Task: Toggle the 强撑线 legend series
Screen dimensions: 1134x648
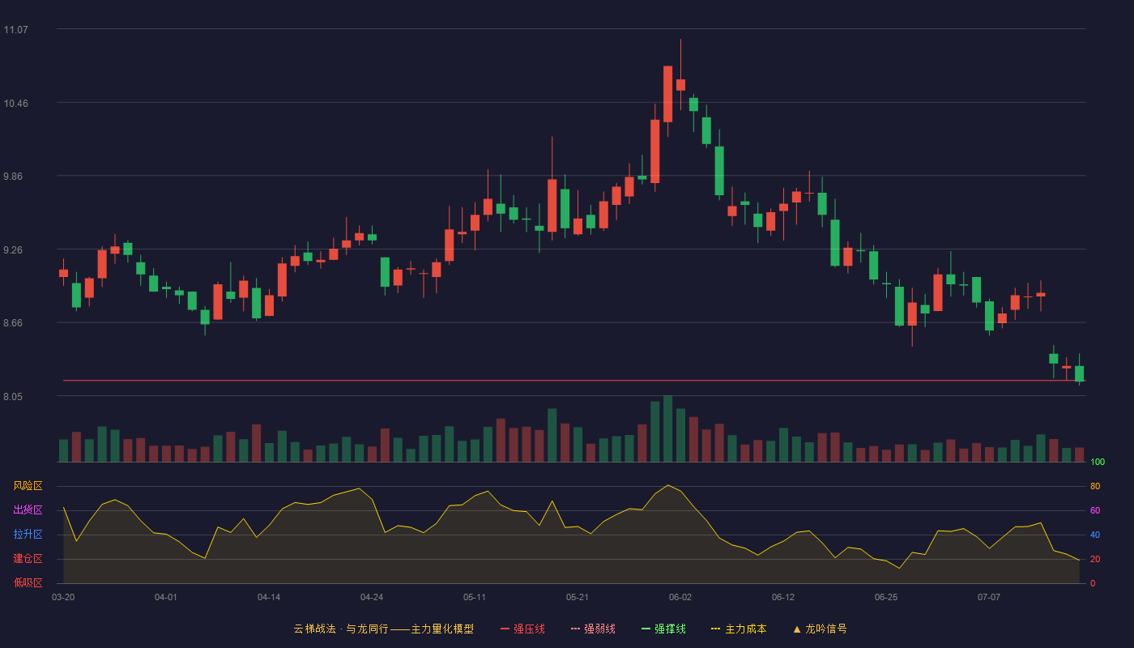Action: pos(663,629)
